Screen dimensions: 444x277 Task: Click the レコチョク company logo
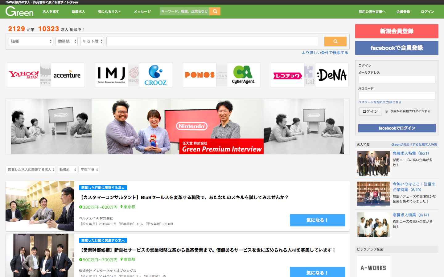coord(288,74)
